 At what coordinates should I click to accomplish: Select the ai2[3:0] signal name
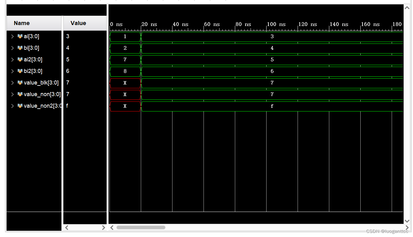coord(33,59)
